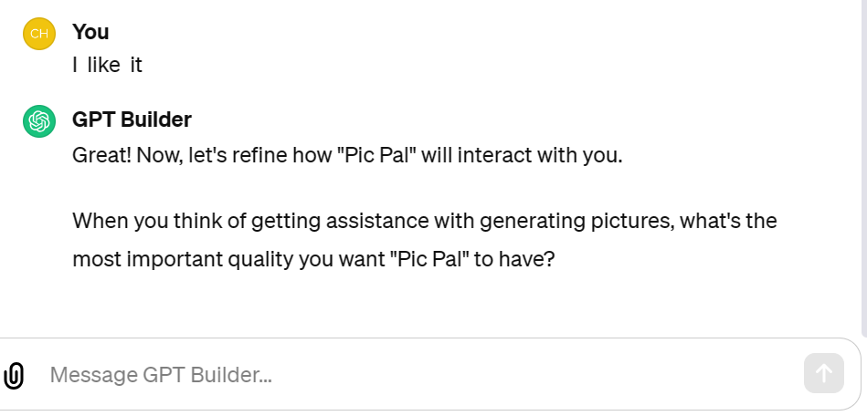Click the vertical scrollbar on the right edge

[863, 164]
